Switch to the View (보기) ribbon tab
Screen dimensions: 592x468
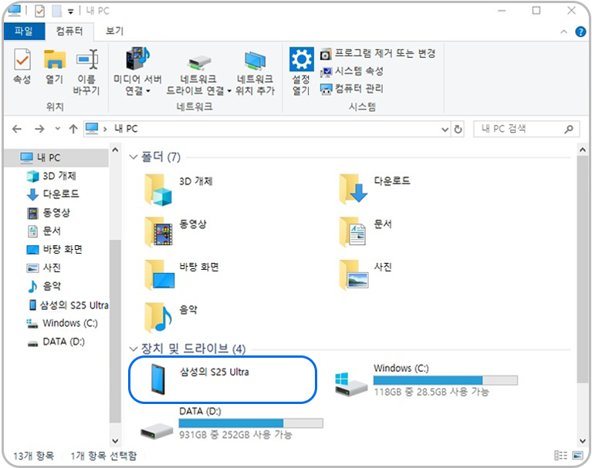tap(114, 32)
